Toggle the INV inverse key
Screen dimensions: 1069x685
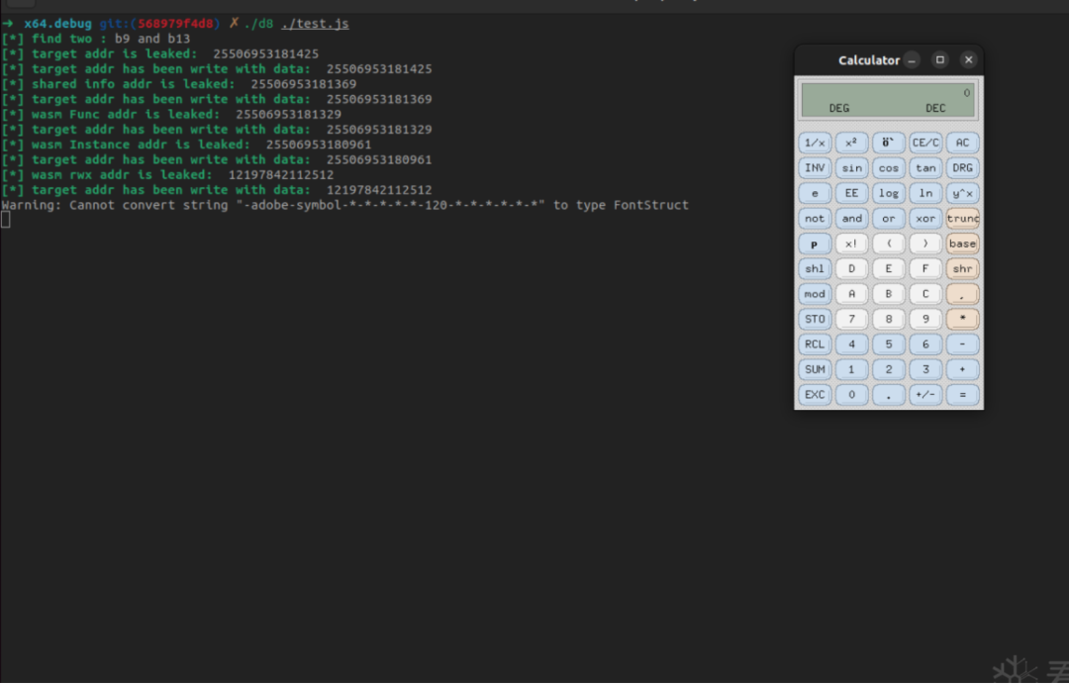pos(815,167)
